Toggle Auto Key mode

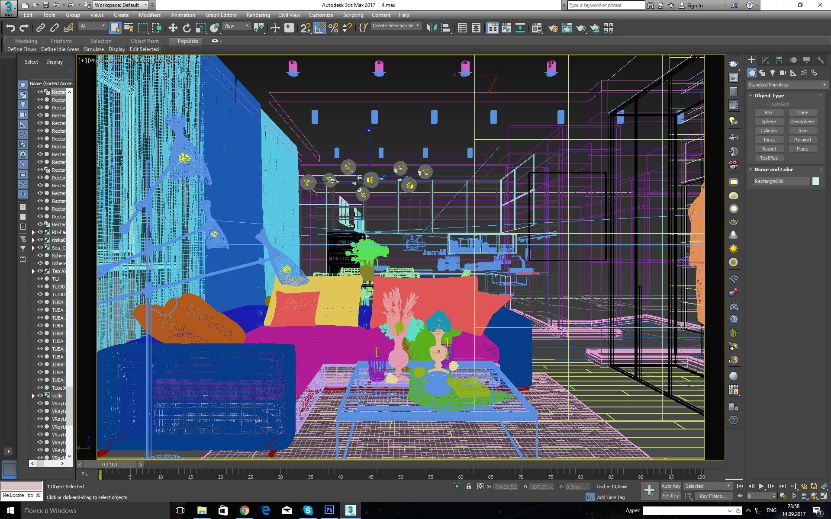click(670, 486)
